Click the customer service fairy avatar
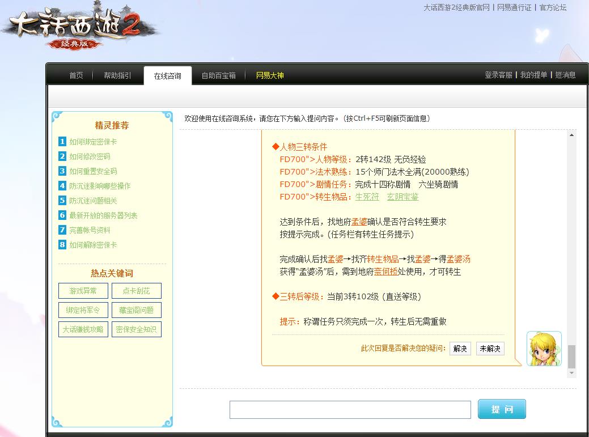This screenshot has height=437, width=589. click(544, 349)
